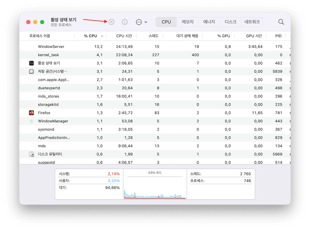Click the WindowManager process icon
Image resolution: width=310 pixels, height=230 pixels.
(x=31, y=121)
